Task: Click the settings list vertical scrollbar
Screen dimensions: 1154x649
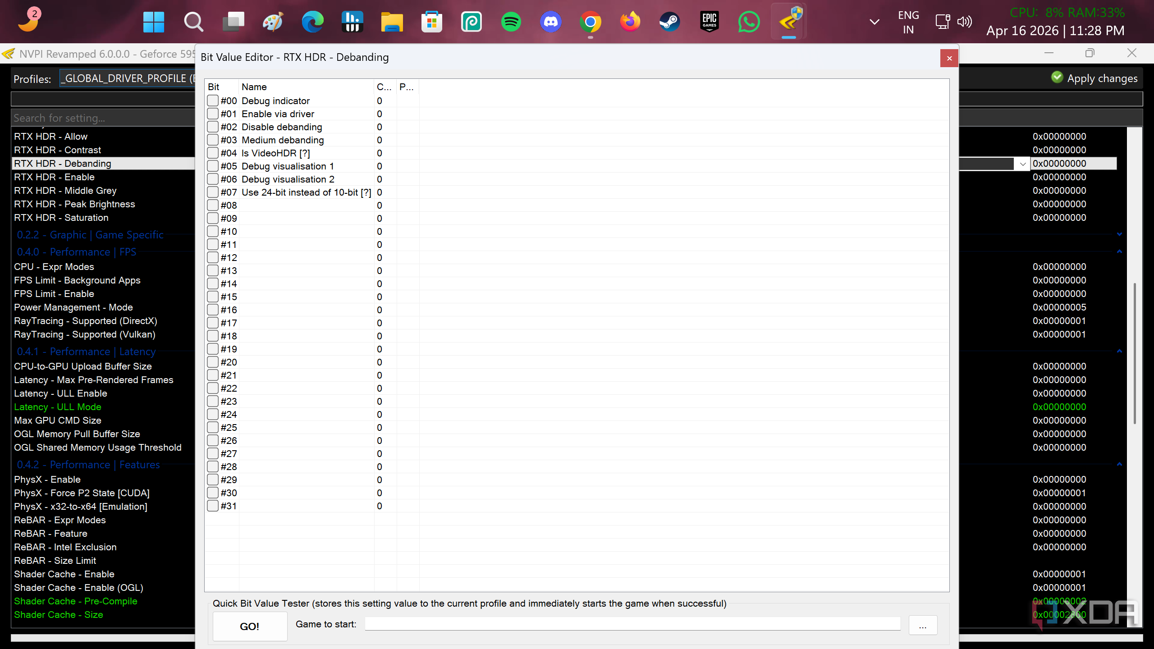Action: coord(1134,354)
